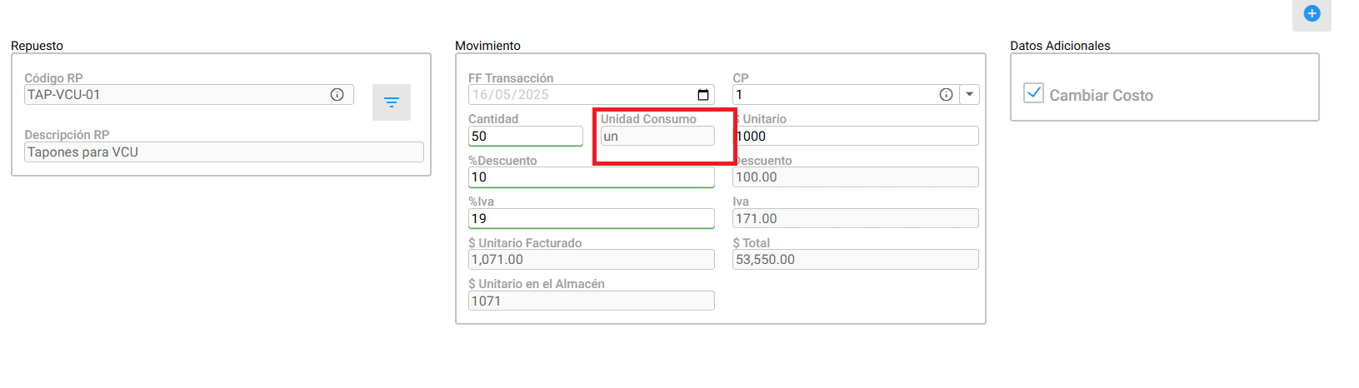Click the Cantidad input field
This screenshot has width=1359, height=388.
point(526,137)
